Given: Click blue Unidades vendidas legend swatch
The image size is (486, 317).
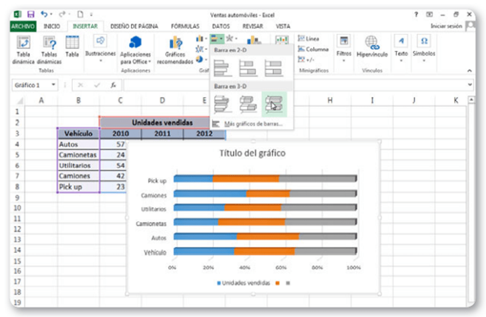Looking at the screenshot, I should pyautogui.click(x=219, y=283).
